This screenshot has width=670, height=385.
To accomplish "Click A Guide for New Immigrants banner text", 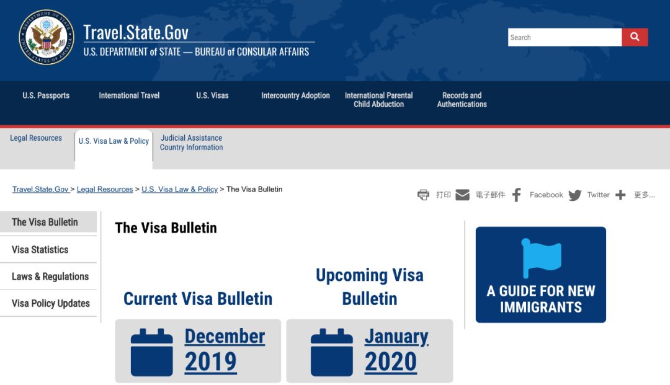I will pyautogui.click(x=540, y=299).
